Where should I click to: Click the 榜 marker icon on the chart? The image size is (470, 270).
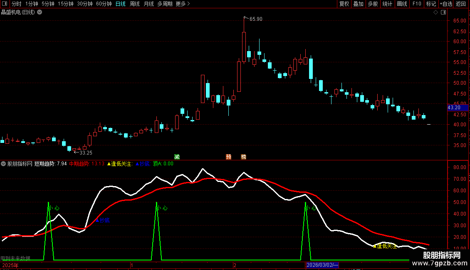click(243, 157)
